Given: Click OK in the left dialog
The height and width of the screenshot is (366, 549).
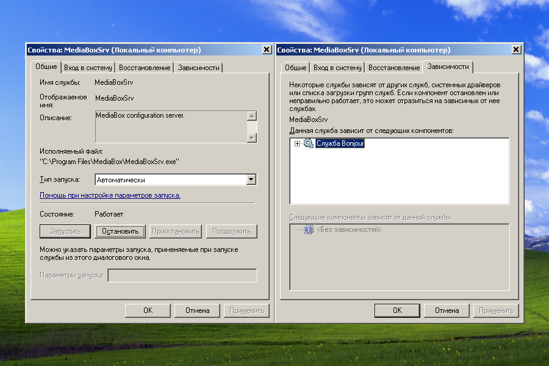Looking at the screenshot, I should point(147,310).
